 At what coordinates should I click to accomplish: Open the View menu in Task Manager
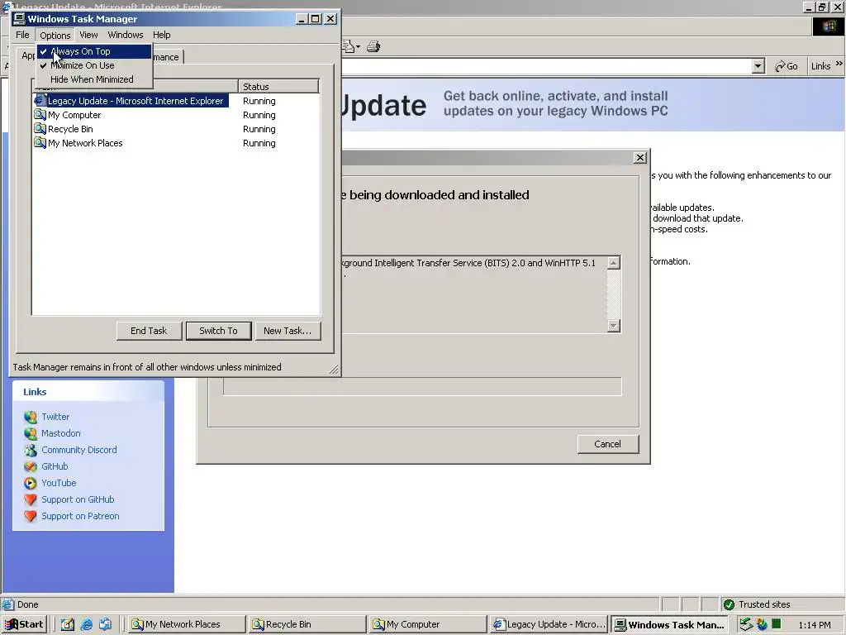[88, 35]
